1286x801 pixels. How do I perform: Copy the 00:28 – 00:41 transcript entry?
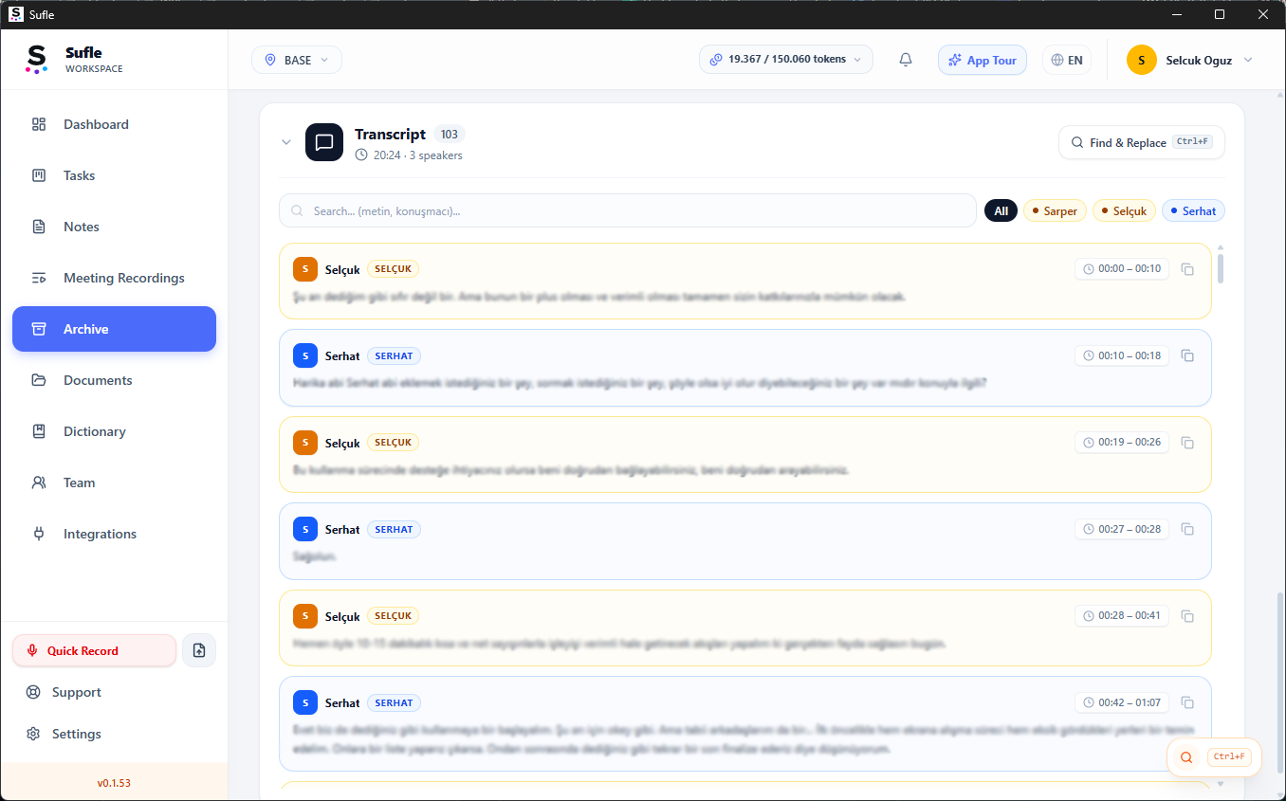point(1187,616)
